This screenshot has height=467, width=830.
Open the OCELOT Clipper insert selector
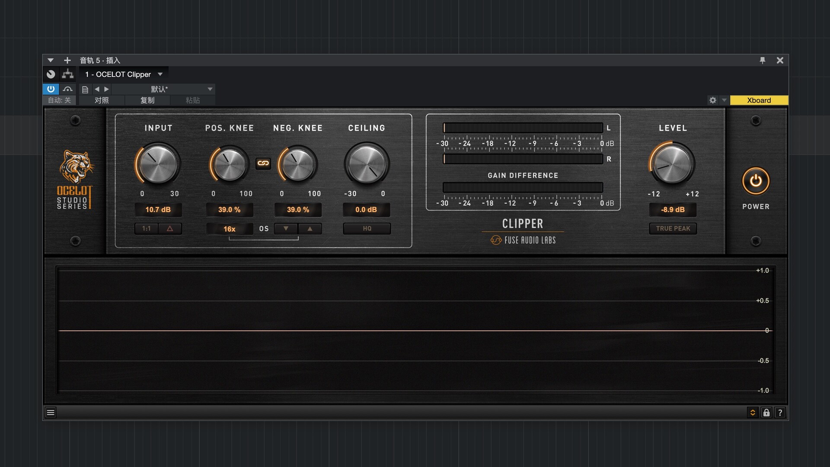(x=124, y=74)
